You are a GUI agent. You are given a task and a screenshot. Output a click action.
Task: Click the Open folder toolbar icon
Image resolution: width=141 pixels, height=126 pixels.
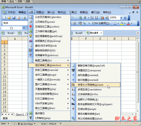coord(9,18)
